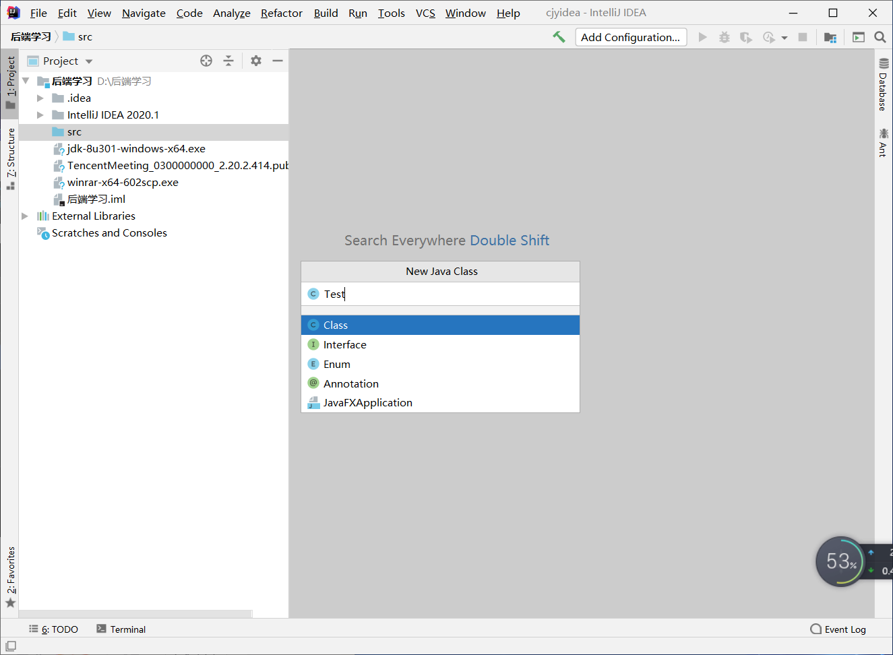This screenshot has width=893, height=655.
Task: Open the Window menu
Action: pyautogui.click(x=465, y=13)
